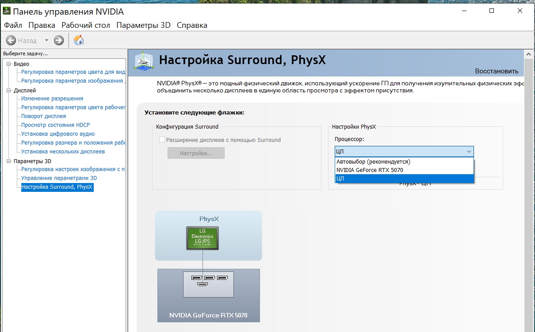The height and width of the screenshot is (332, 535).
Task: Open Установка нескольких дисплеев
Action: (63, 152)
